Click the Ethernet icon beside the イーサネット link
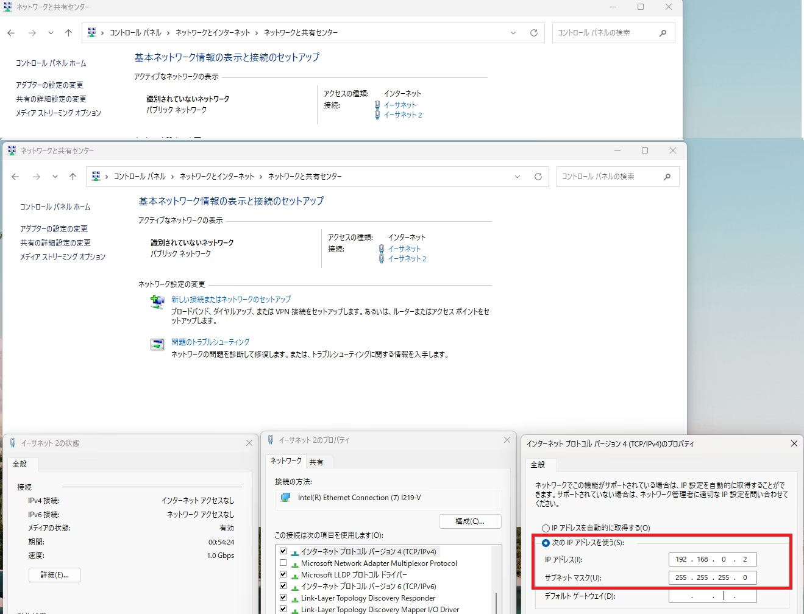The width and height of the screenshot is (804, 614). pyautogui.click(x=380, y=249)
